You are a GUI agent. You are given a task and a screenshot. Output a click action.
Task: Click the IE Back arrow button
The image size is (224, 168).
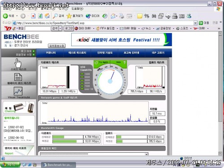point(6,16)
